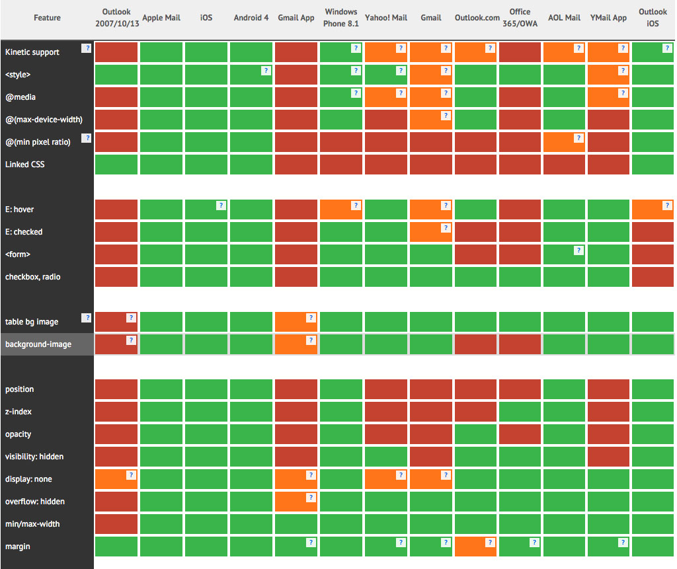Open the question mark in Kinetic support Windows Phone 8.1 cell

point(356,48)
